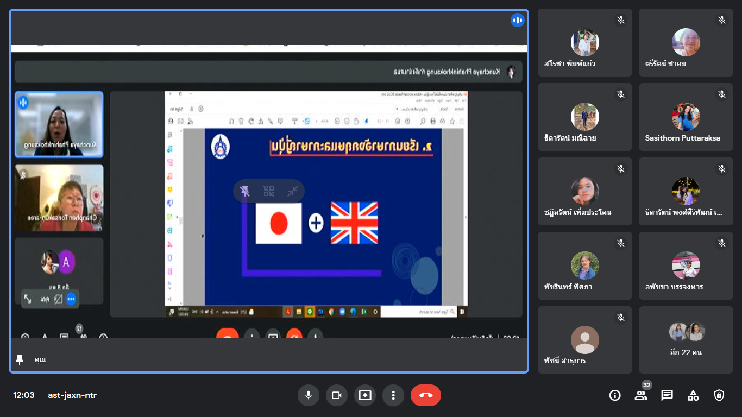The width and height of the screenshot is (742, 417).
Task: Click the blue audio indicator on the main tile
Action: click(x=517, y=21)
